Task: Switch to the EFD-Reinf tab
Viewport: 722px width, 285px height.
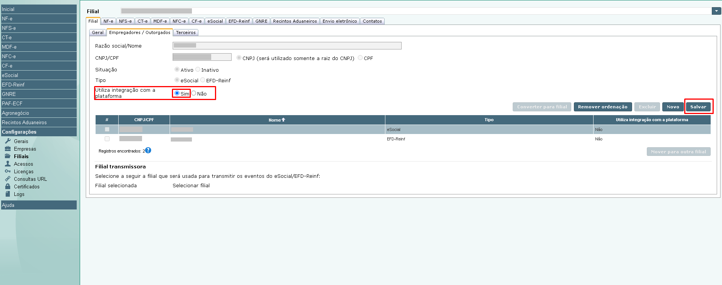Action: (239, 21)
